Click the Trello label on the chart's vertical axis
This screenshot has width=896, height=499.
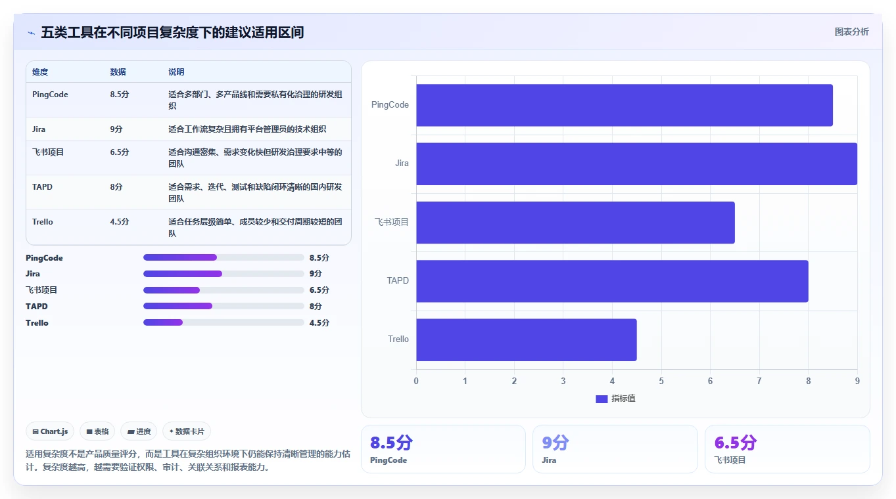click(x=398, y=339)
